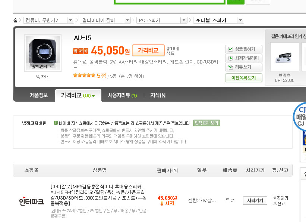Click the green exclamation notice icon
Image resolution: width=306 pixels, height=222 pixels.
(x=56, y=123)
